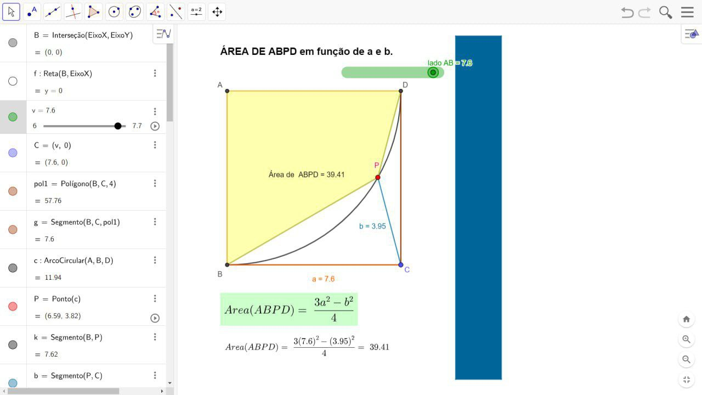Screen dimensions: 702x395
Task: Select the Polygon tool
Action: (94, 12)
